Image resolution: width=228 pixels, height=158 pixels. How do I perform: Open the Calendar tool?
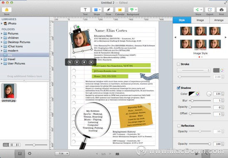120,10
